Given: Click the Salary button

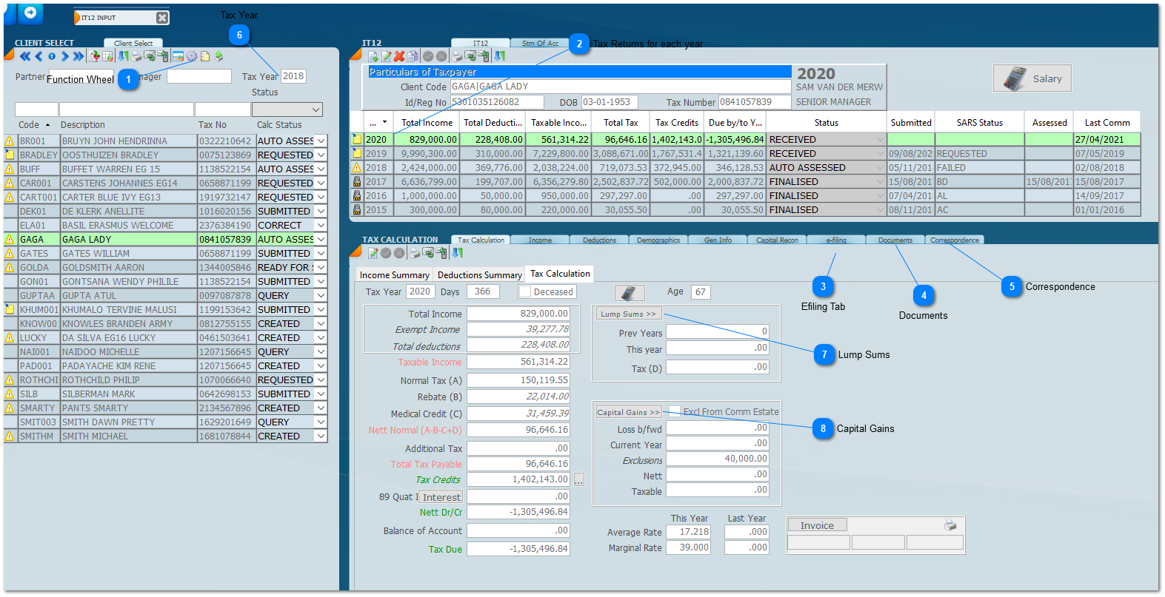Looking at the screenshot, I should 1032,78.
